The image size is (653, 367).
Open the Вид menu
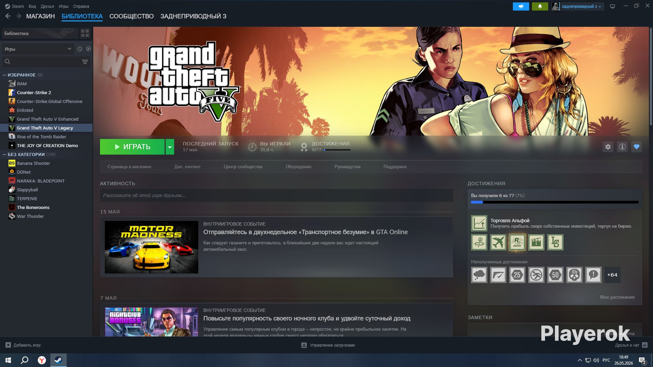32,6
